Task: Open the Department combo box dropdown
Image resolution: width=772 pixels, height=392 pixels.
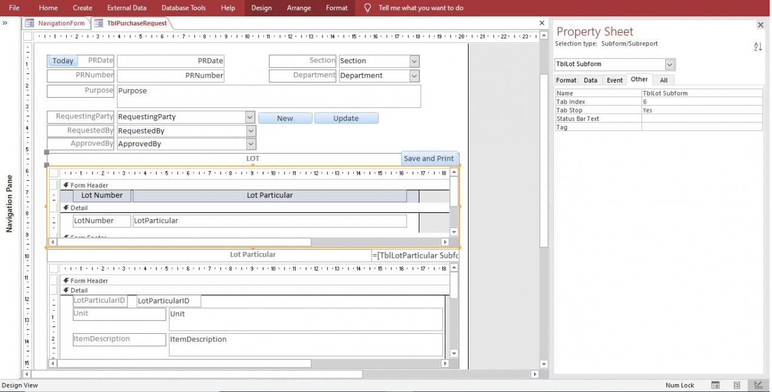Action: pyautogui.click(x=414, y=76)
